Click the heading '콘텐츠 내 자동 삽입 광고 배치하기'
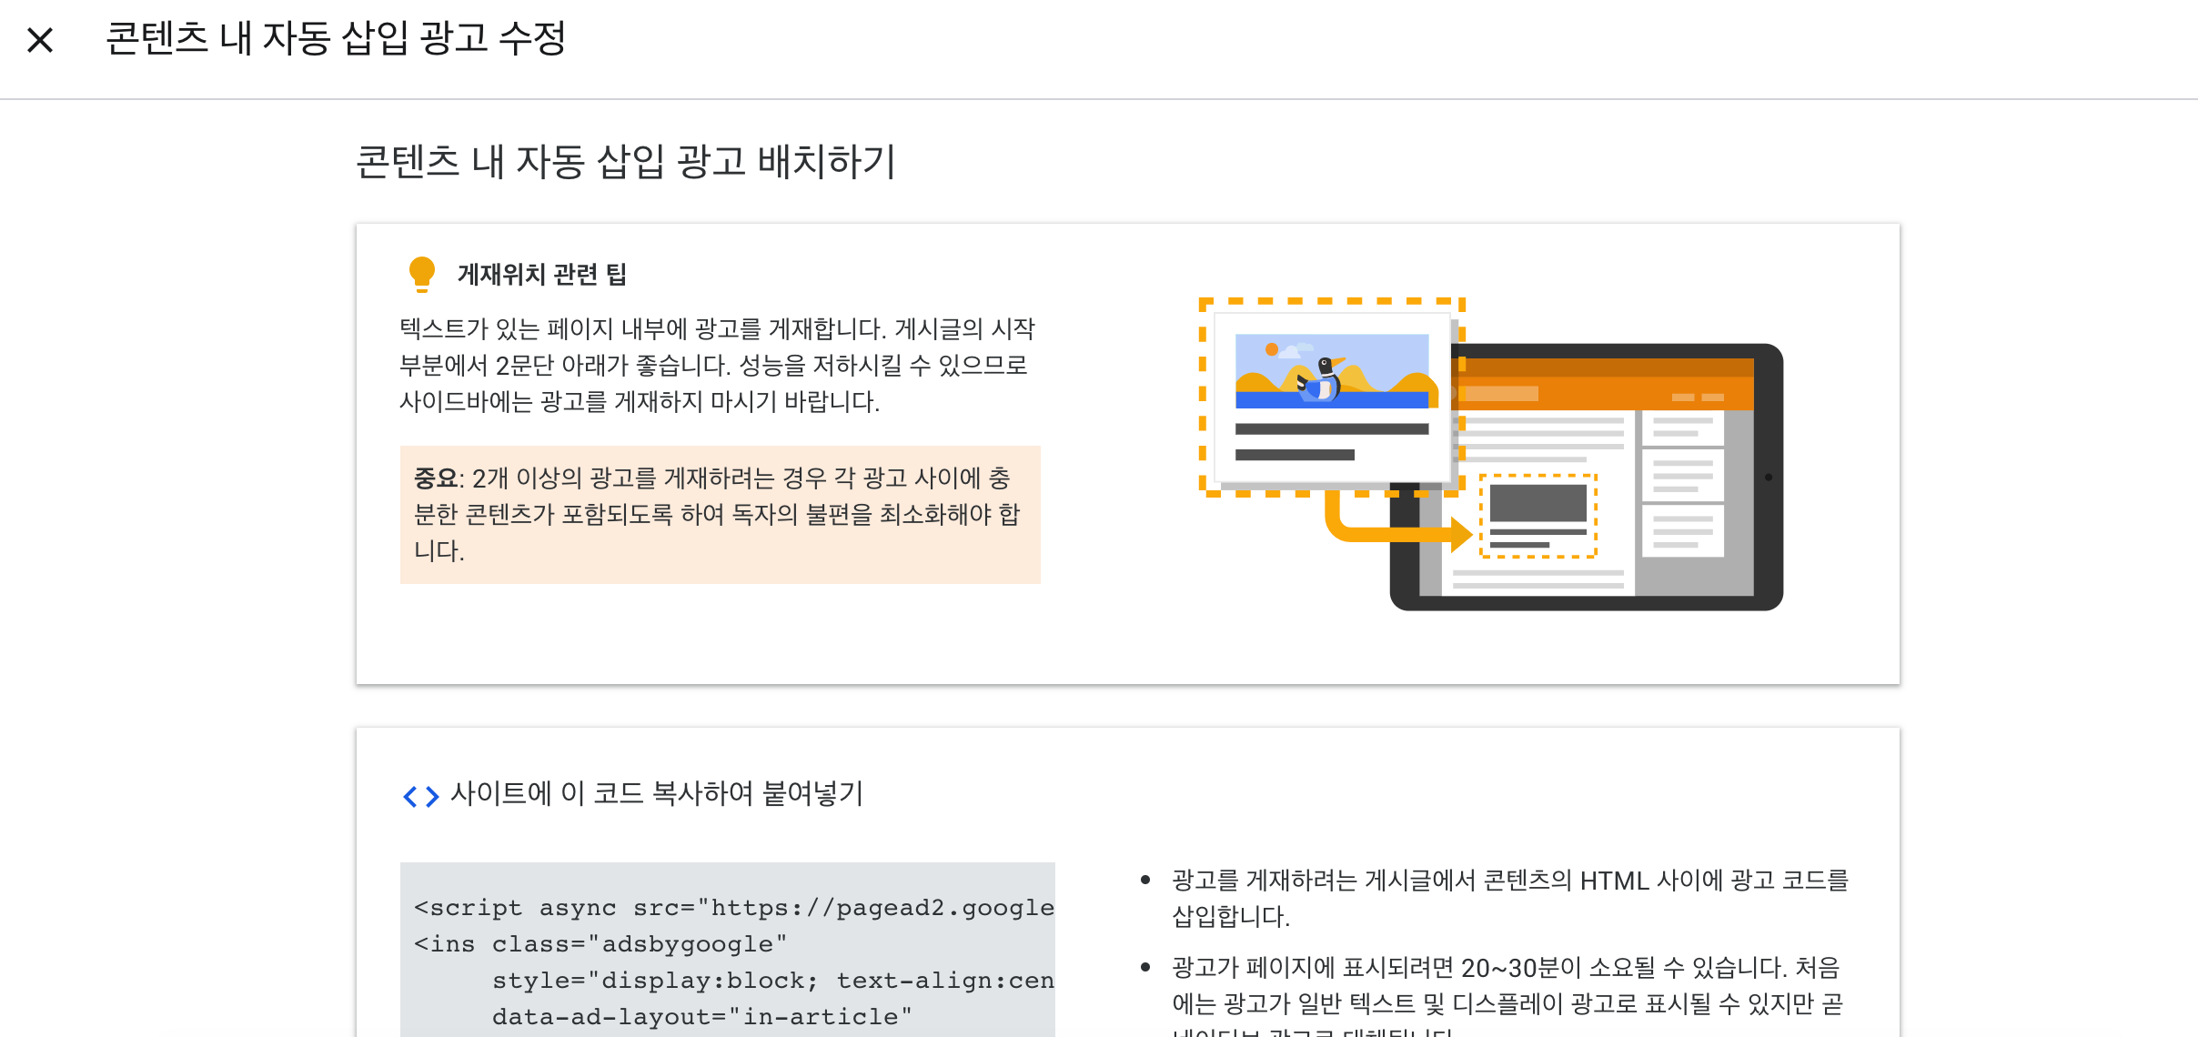 pos(625,162)
